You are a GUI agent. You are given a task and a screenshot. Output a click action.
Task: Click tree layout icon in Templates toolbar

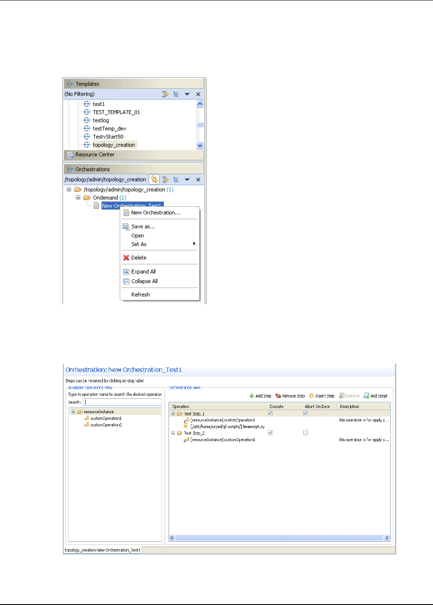click(176, 94)
